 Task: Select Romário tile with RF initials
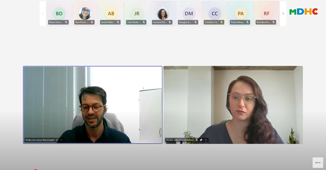coord(267,14)
